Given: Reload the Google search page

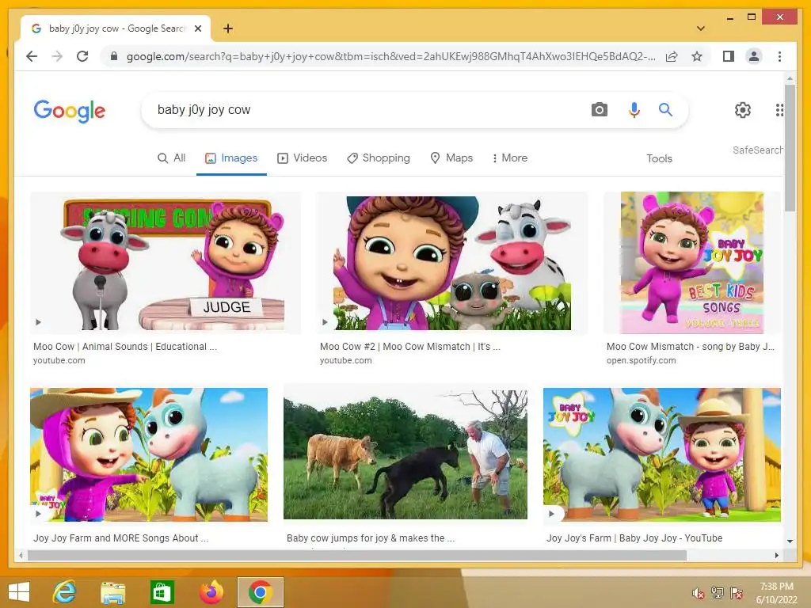Looking at the screenshot, I should [82, 56].
